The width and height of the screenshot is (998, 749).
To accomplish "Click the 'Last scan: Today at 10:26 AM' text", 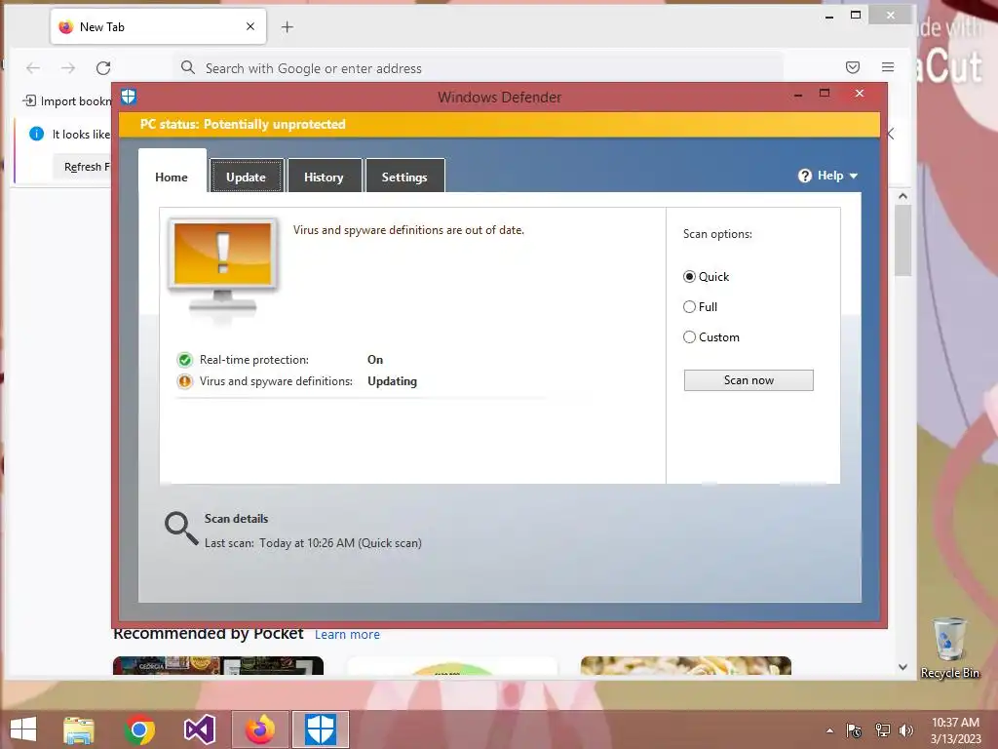I will point(313,543).
